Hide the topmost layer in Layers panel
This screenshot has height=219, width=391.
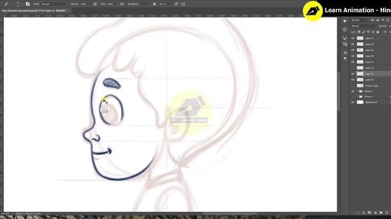pos(353,38)
